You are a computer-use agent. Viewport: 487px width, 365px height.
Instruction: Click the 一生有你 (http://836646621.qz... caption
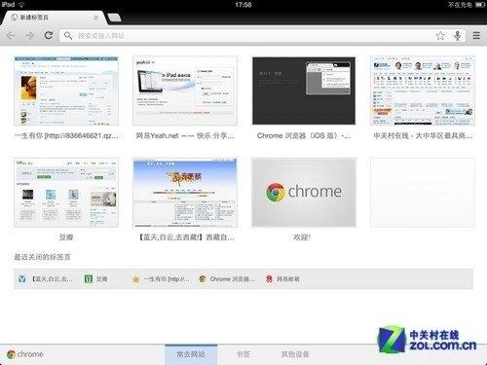[66, 135]
